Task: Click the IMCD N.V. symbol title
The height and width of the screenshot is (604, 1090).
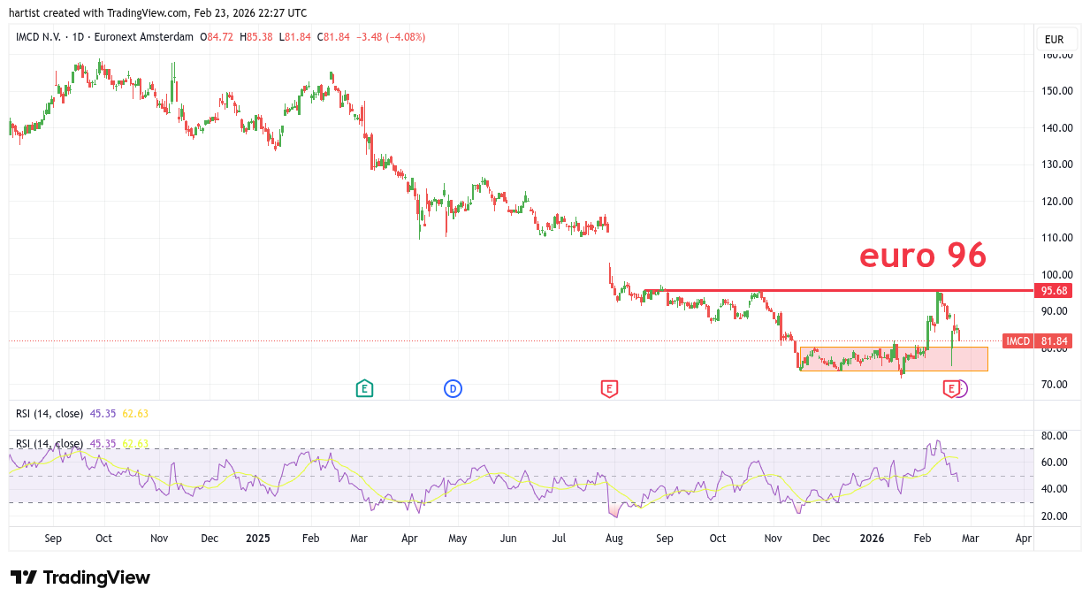Action: point(37,37)
